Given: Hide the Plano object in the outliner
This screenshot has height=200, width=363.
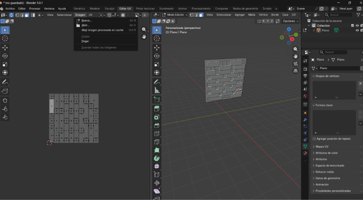Looking at the screenshot, I should point(357,30).
